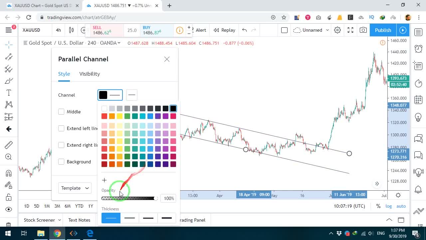Open candlestick chart style selector
Image resolution: width=426 pixels, height=240 pixels.
[71, 30]
